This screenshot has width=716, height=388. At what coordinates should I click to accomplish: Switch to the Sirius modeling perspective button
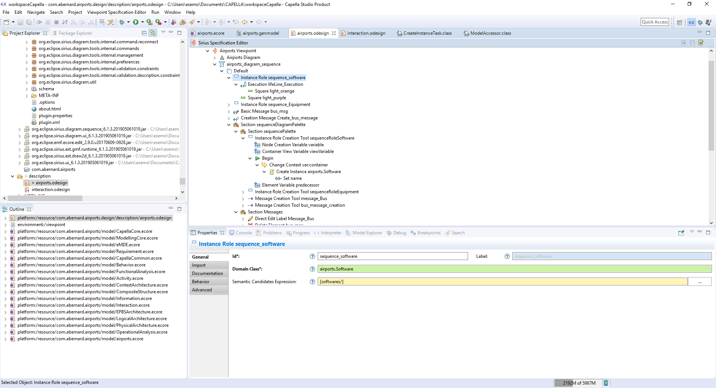708,22
